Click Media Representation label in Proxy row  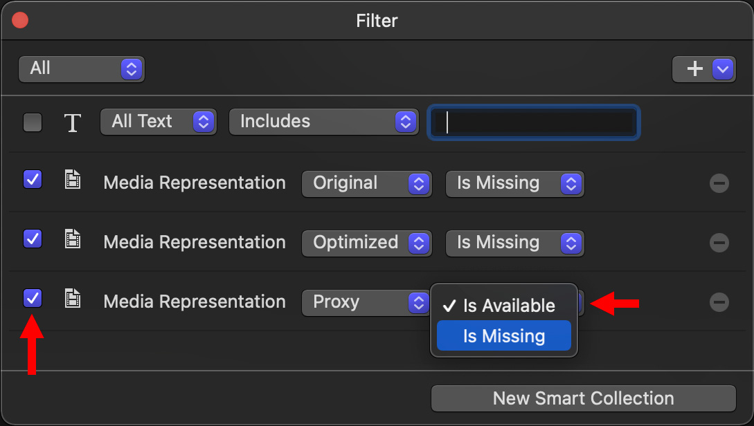click(195, 302)
